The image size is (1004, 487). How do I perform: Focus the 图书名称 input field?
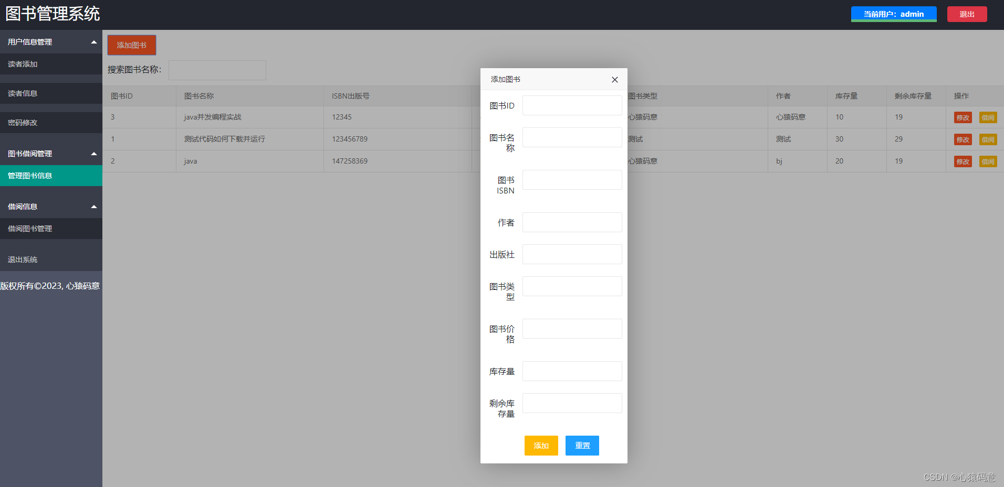(x=572, y=137)
